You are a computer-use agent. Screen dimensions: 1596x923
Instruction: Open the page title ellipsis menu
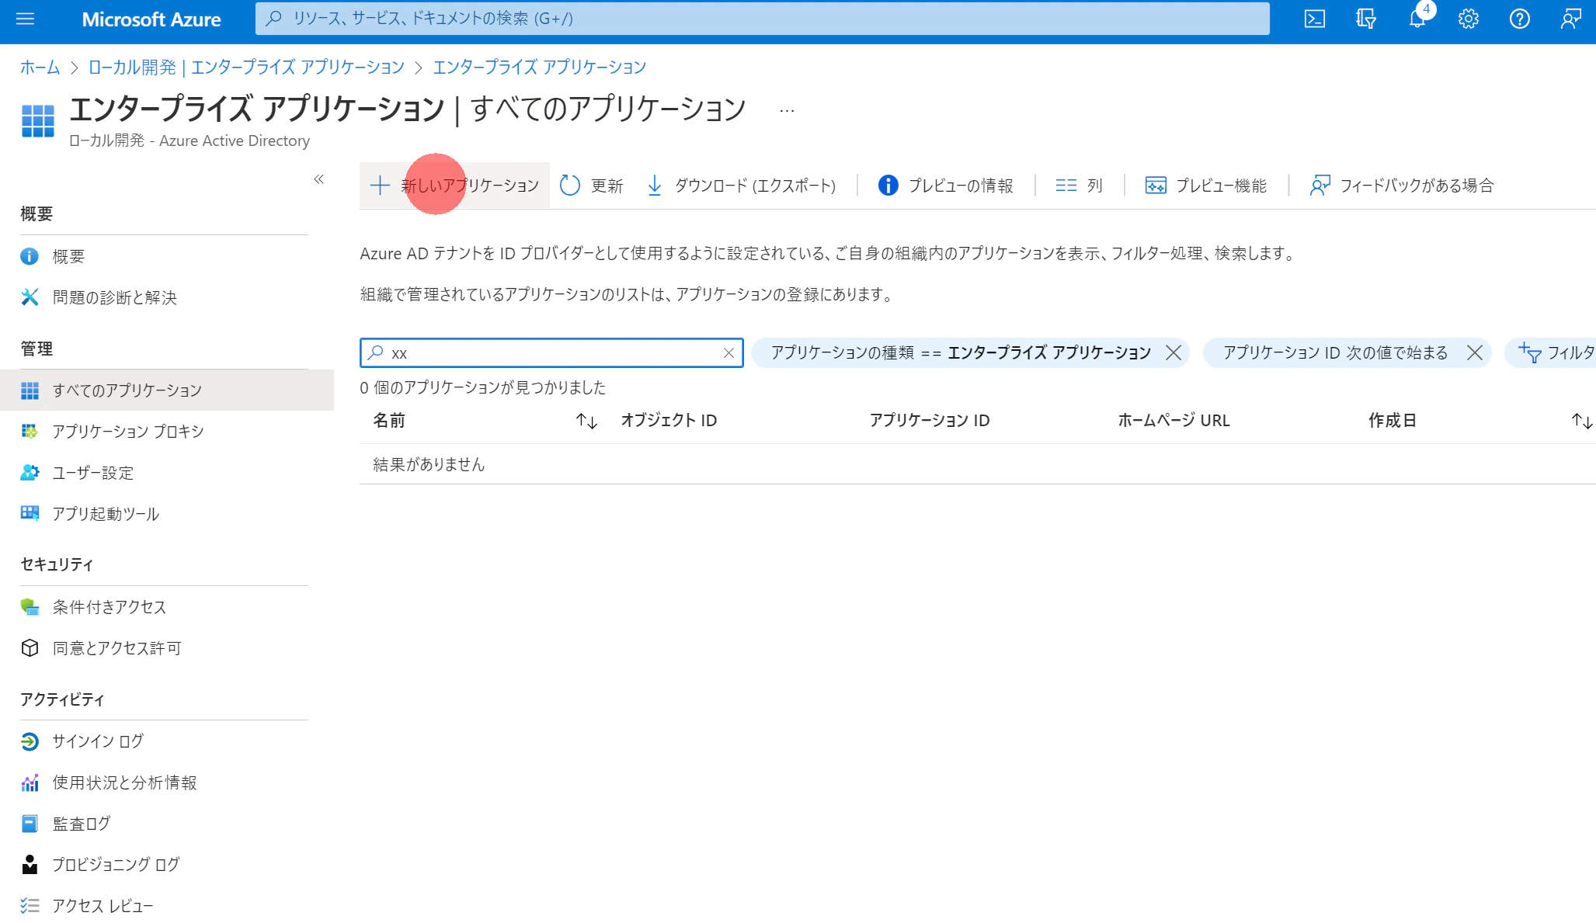tap(786, 109)
